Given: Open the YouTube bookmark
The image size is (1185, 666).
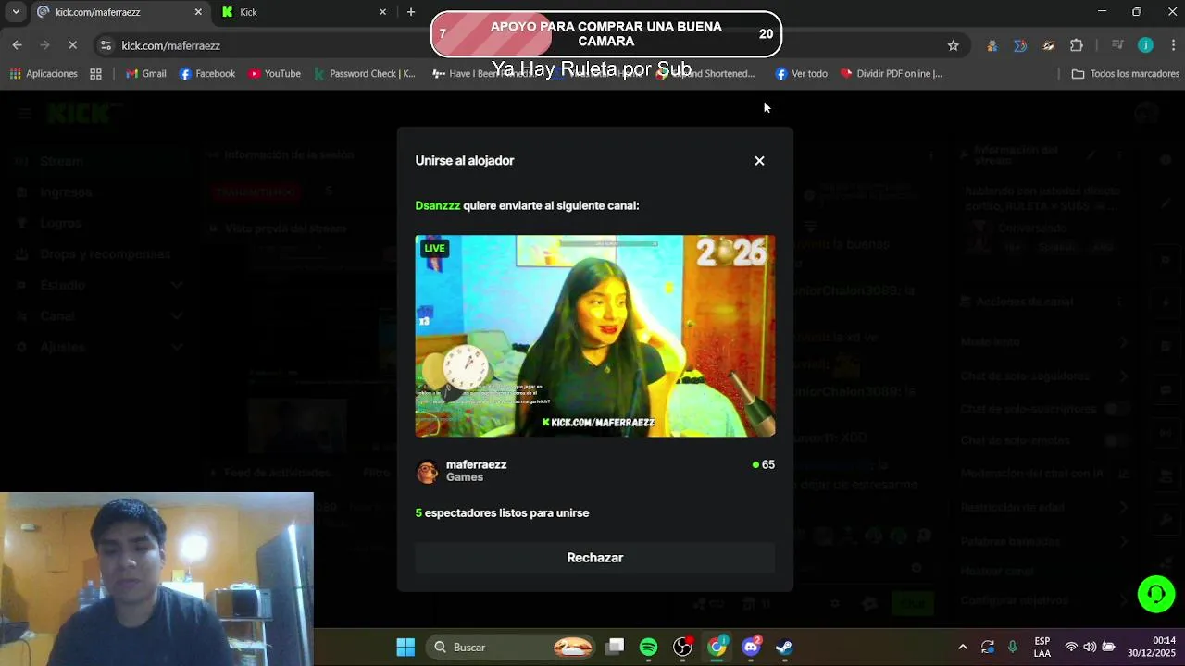Looking at the screenshot, I should click(x=274, y=74).
